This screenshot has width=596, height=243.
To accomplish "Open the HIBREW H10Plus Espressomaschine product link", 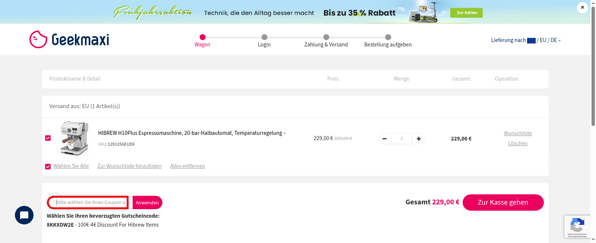I will (x=192, y=133).
